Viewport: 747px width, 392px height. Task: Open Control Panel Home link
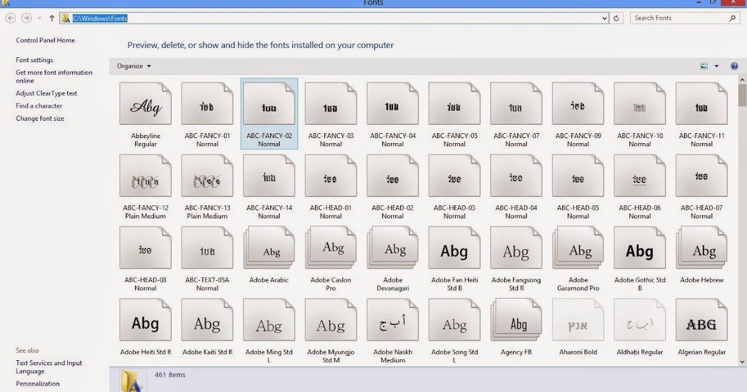pyautogui.click(x=45, y=40)
